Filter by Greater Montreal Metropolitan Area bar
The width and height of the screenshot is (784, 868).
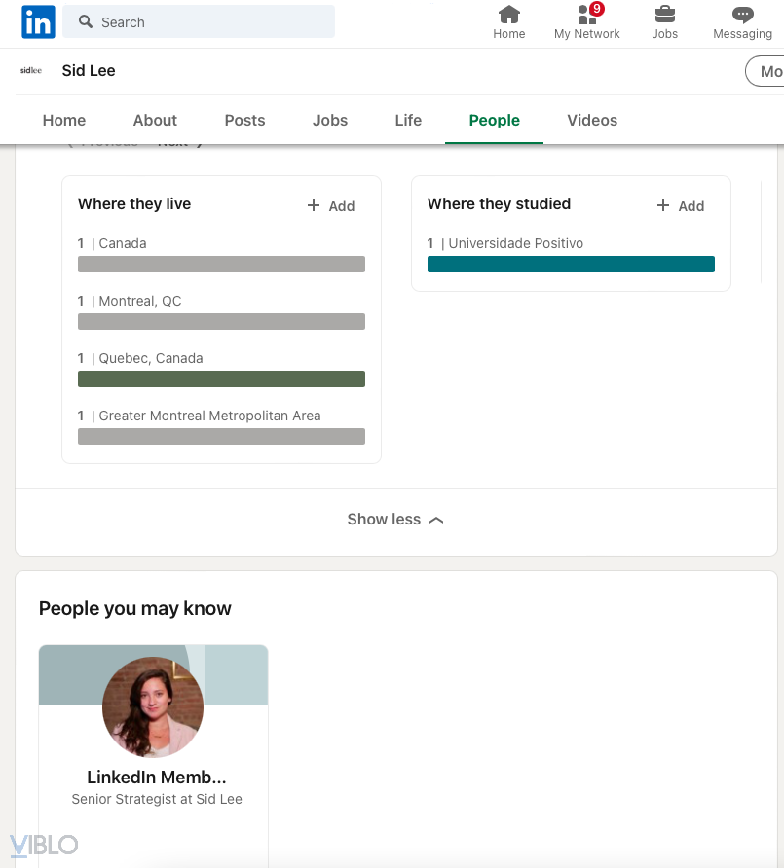(221, 437)
